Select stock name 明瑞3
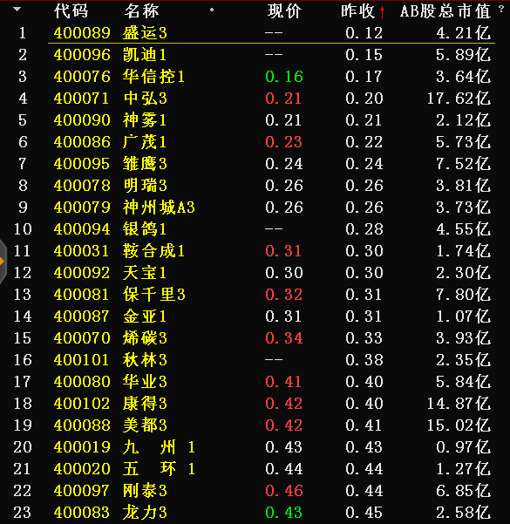 tap(145, 186)
